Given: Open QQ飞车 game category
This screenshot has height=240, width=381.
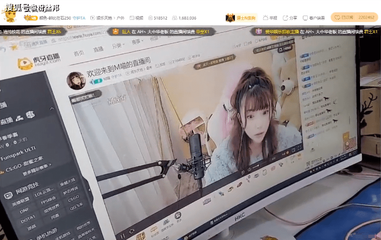Looking at the screenshot, I should click(x=77, y=206).
